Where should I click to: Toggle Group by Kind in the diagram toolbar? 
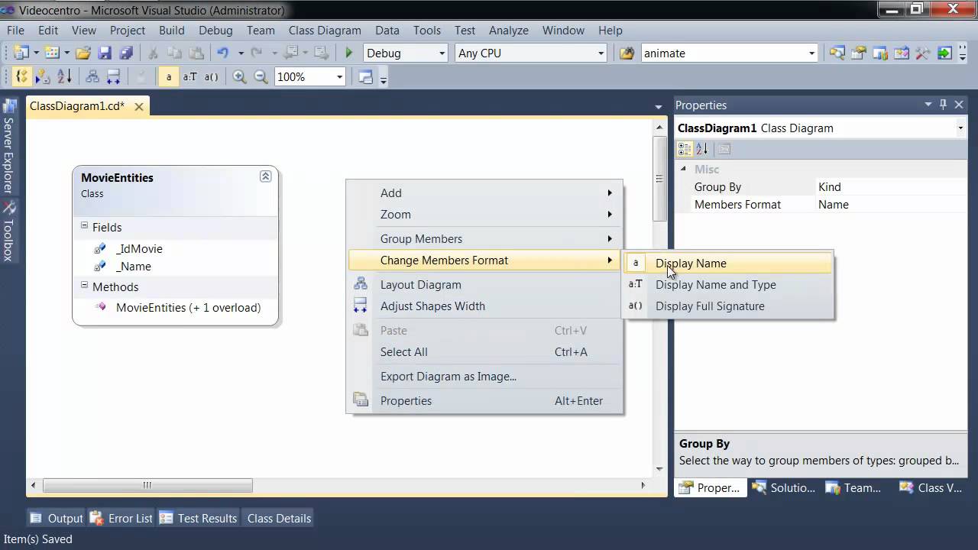[x=21, y=76]
